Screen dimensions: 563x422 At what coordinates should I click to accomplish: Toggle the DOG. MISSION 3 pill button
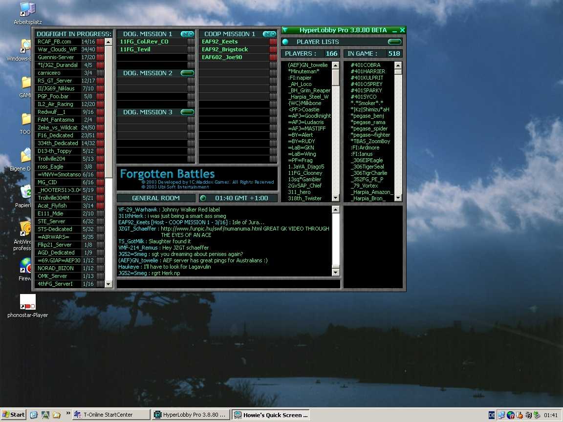coord(187,112)
